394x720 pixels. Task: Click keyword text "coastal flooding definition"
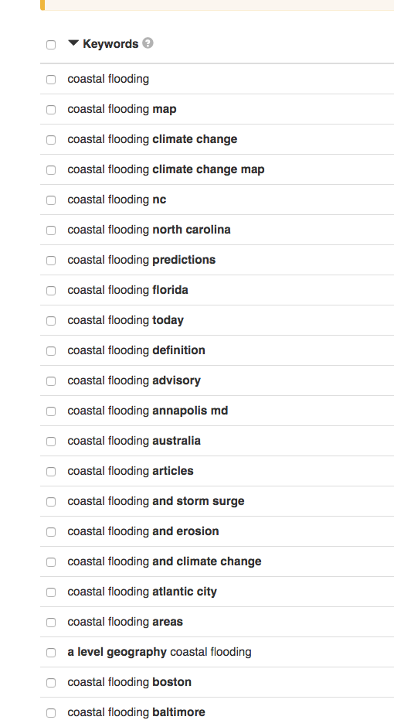pyautogui.click(x=136, y=350)
